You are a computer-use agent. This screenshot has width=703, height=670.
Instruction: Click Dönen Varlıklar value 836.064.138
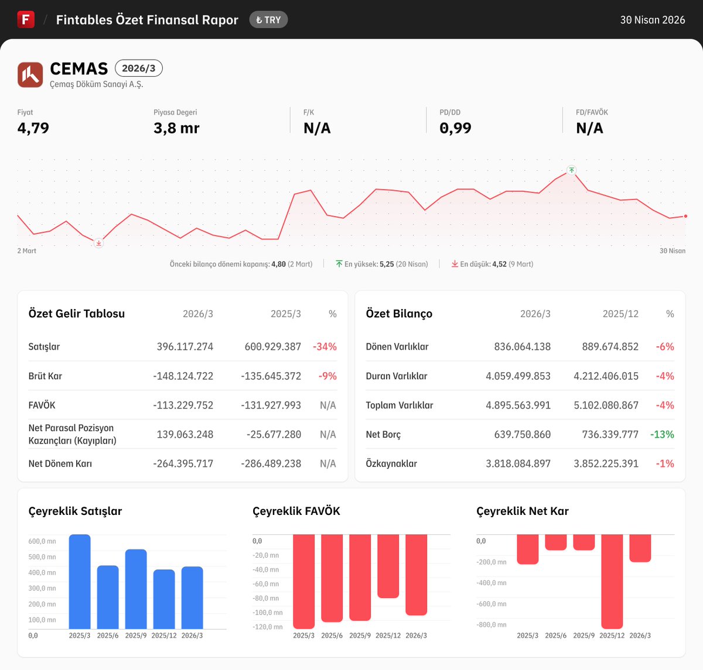click(x=523, y=346)
